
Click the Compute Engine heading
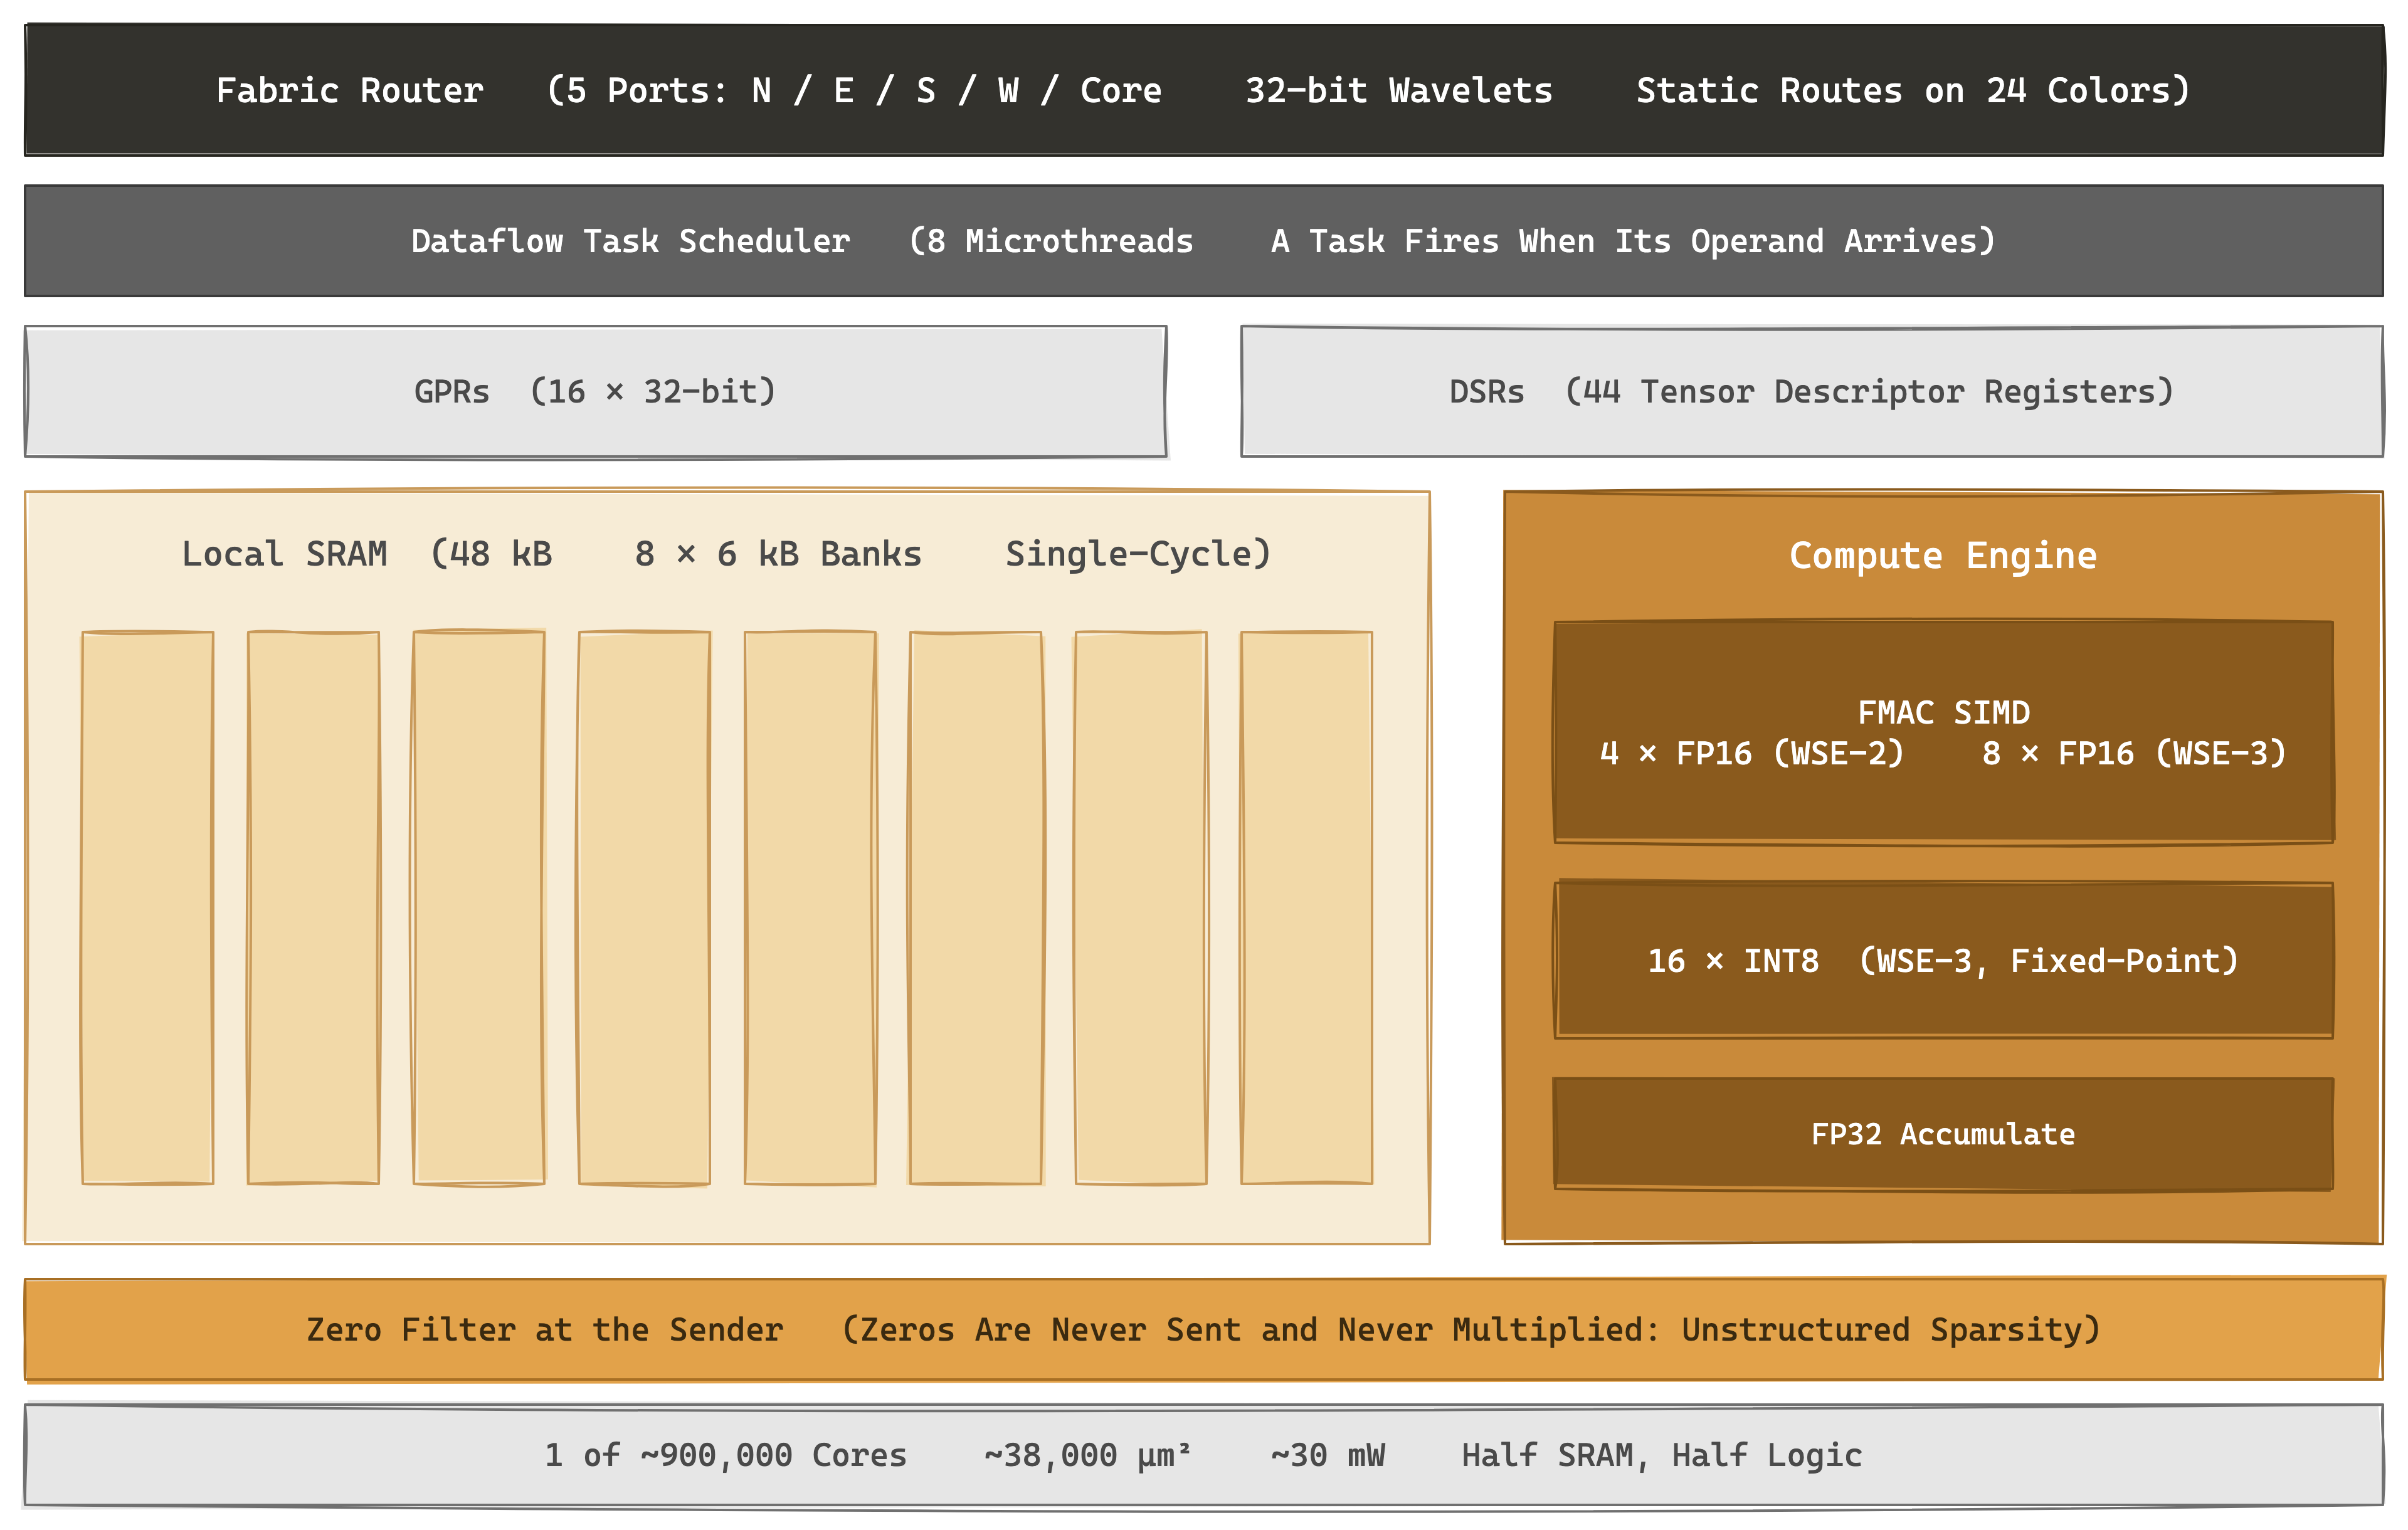1943,555
